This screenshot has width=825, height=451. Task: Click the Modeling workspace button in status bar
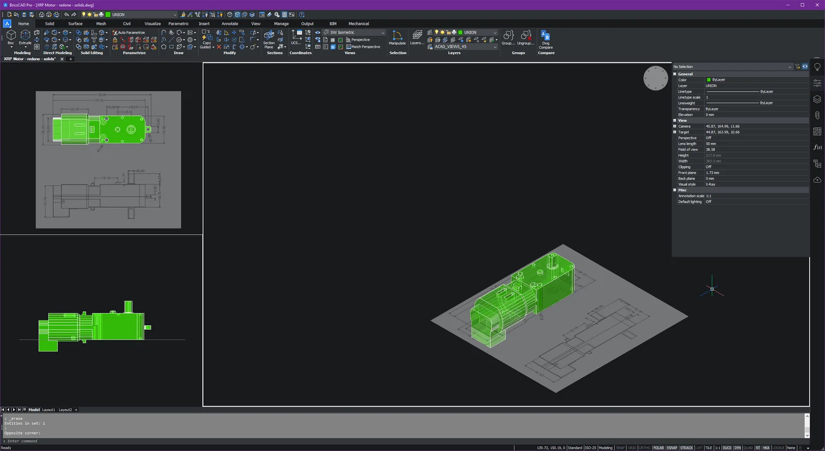pyautogui.click(x=605, y=448)
